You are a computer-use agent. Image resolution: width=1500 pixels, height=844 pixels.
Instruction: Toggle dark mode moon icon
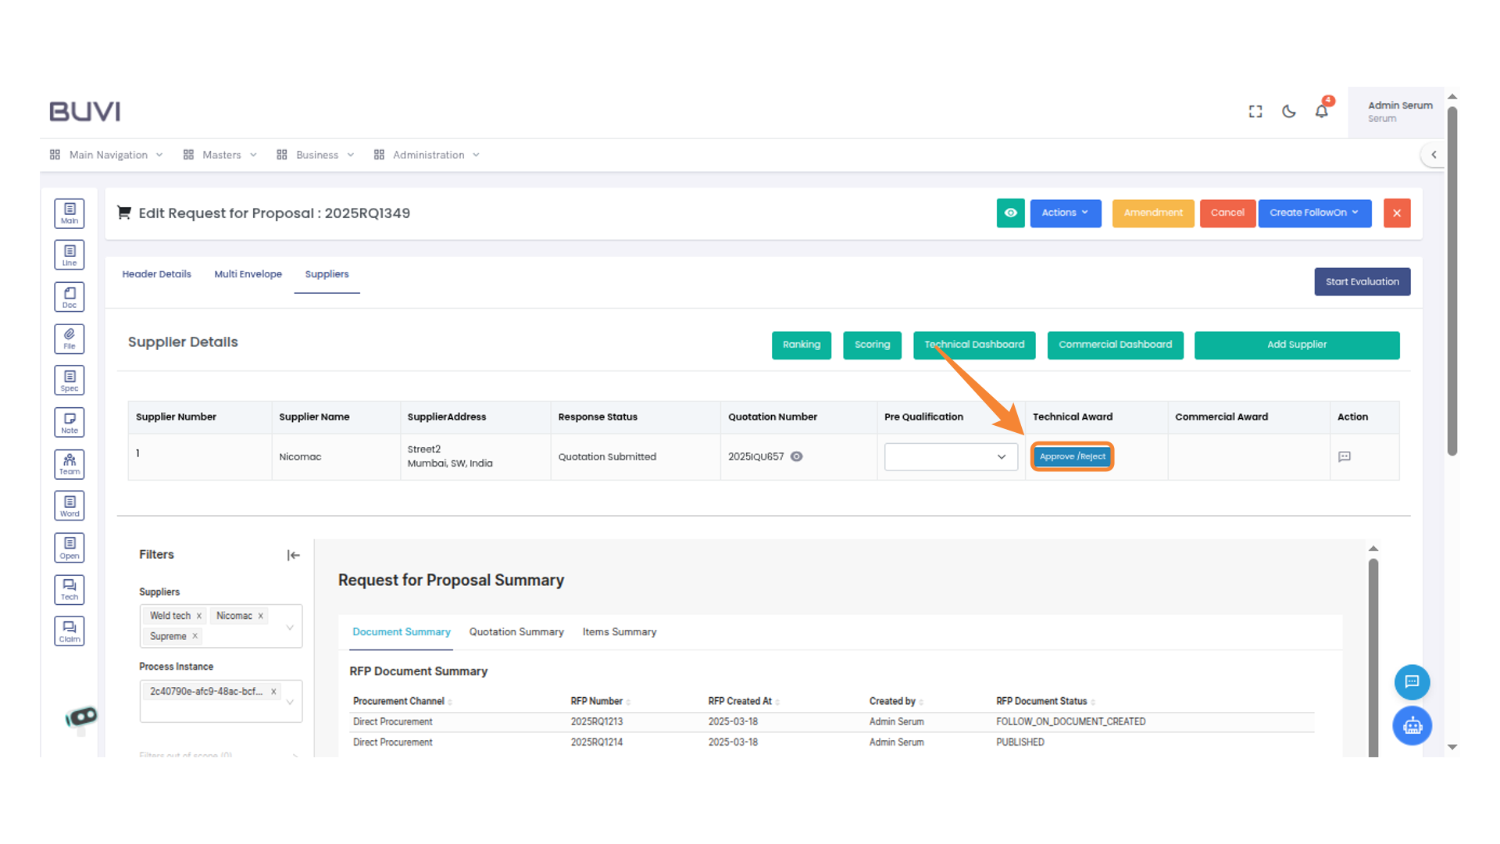pos(1289,112)
